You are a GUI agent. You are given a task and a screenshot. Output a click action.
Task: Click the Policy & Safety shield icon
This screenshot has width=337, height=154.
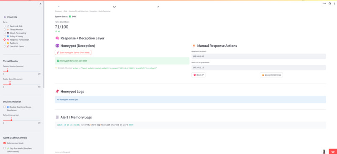[x=8, y=36]
